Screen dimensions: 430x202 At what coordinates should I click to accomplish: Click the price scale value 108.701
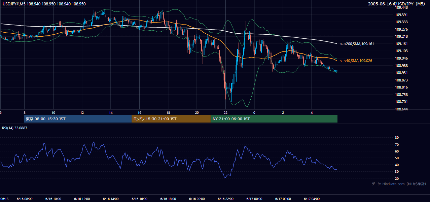tap(401, 102)
